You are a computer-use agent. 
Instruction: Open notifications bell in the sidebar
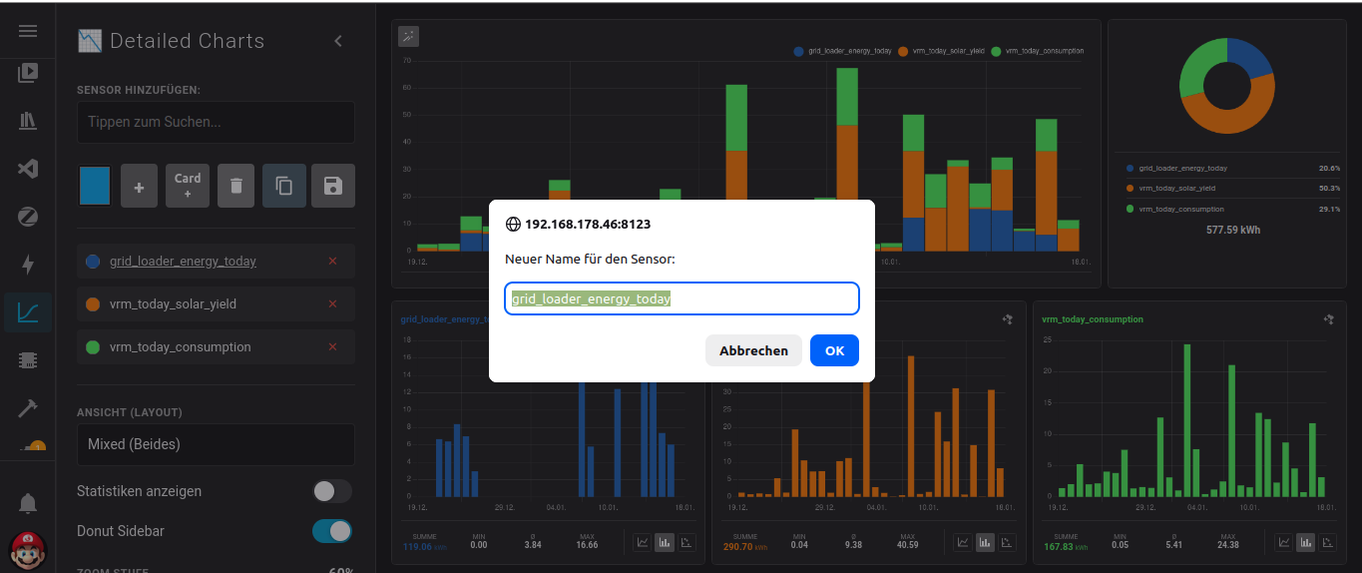pyautogui.click(x=28, y=502)
